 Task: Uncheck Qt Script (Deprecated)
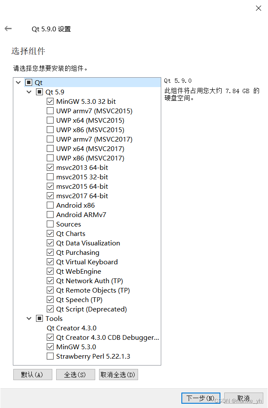click(x=50, y=309)
